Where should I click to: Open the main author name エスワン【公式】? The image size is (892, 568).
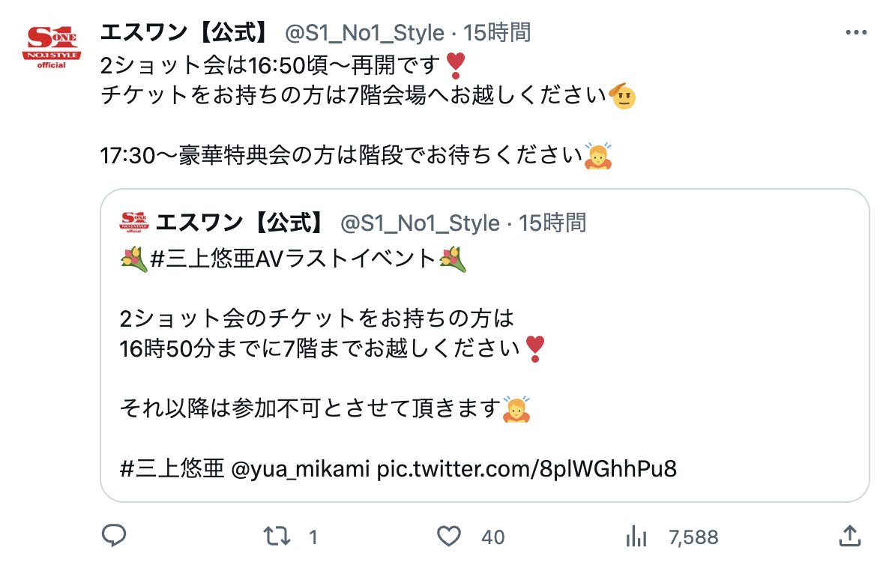185,33
